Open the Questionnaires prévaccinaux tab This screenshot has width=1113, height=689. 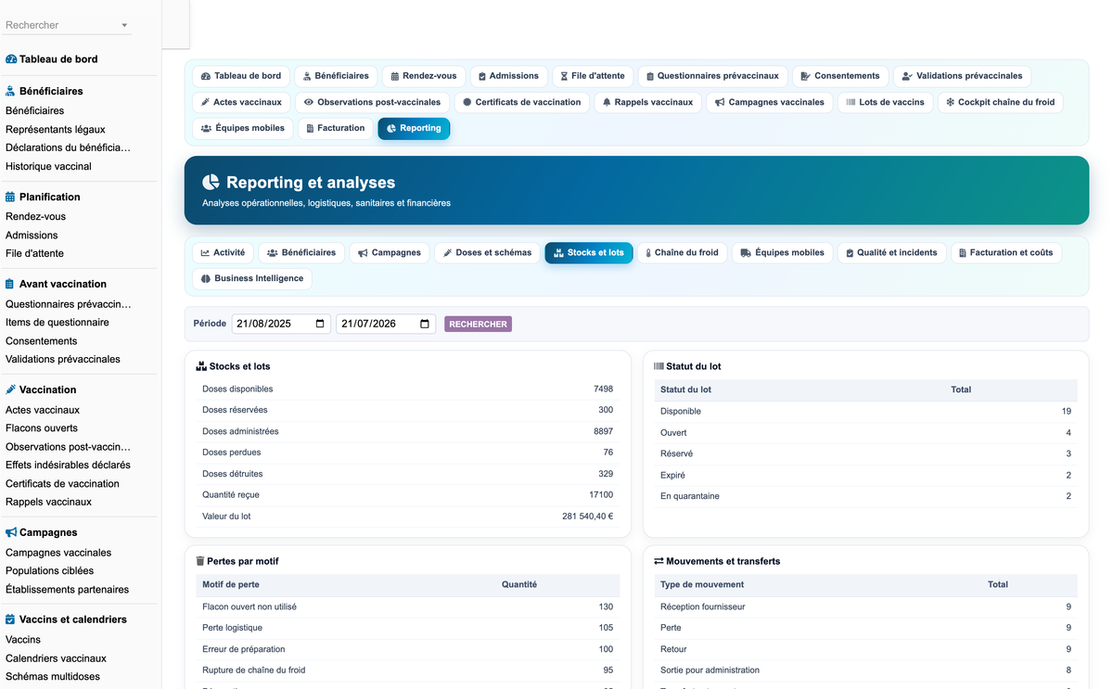712,76
